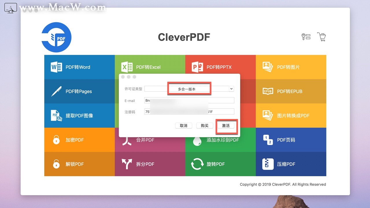370x208 pixels.
Task: Click the 解锁PDF tile label
Action: tap(75, 164)
